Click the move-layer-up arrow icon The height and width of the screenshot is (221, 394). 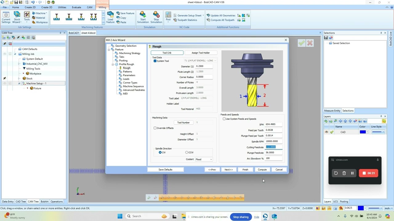[345, 121]
